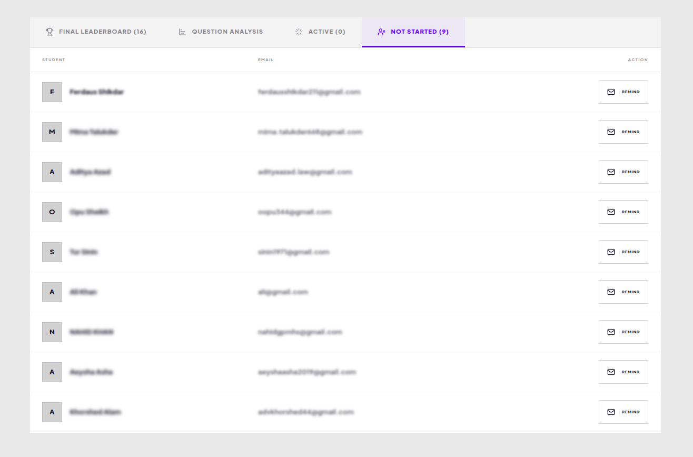Click the O avatar tile

52,212
